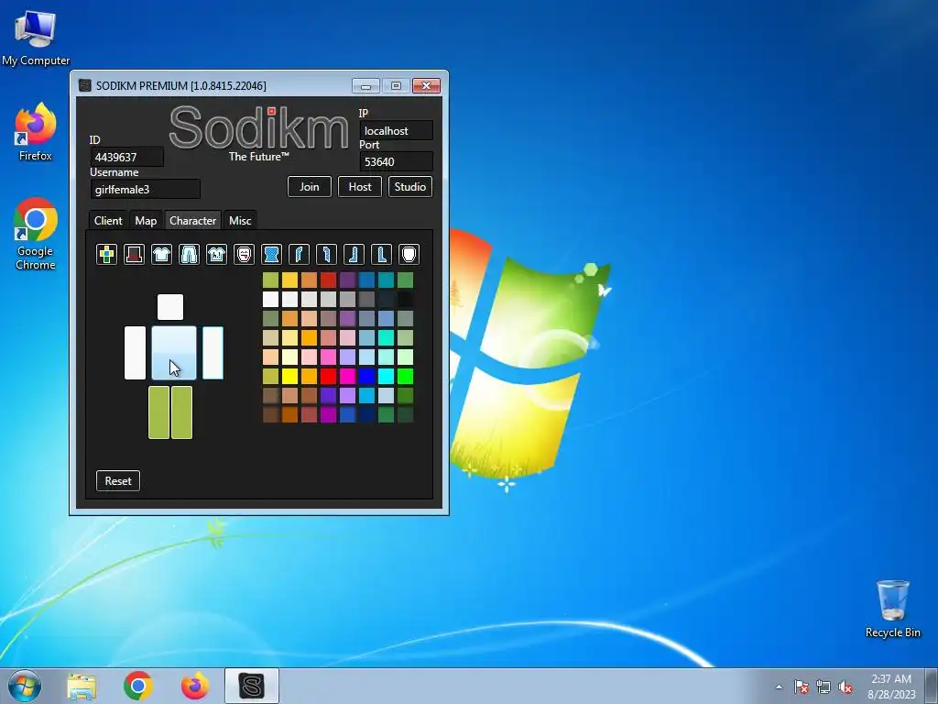This screenshot has width=938, height=704.
Task: Click the taskbar clock showing 2:37 AM
Action: [891, 687]
